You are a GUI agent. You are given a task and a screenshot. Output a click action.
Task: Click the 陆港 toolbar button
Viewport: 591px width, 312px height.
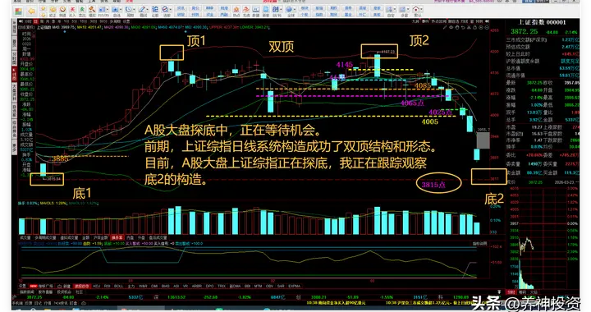pyautogui.click(x=224, y=8)
